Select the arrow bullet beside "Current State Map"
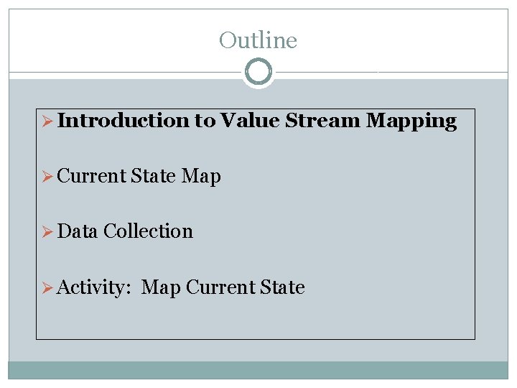517x388 pixels. click(x=47, y=177)
